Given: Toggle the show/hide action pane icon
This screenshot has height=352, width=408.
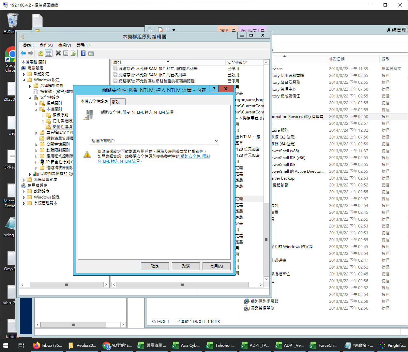Looking at the screenshot, I should point(91,53).
